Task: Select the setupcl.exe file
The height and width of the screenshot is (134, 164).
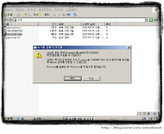Action: [12, 28]
